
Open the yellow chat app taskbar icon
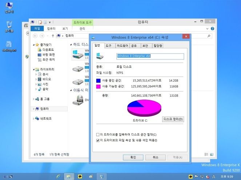(80, 176)
